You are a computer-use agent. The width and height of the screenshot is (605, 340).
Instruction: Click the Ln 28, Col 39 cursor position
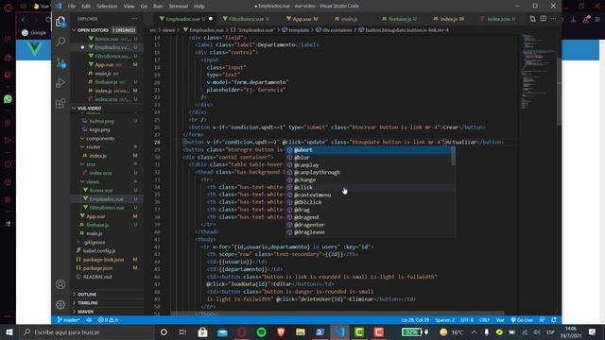coord(415,320)
